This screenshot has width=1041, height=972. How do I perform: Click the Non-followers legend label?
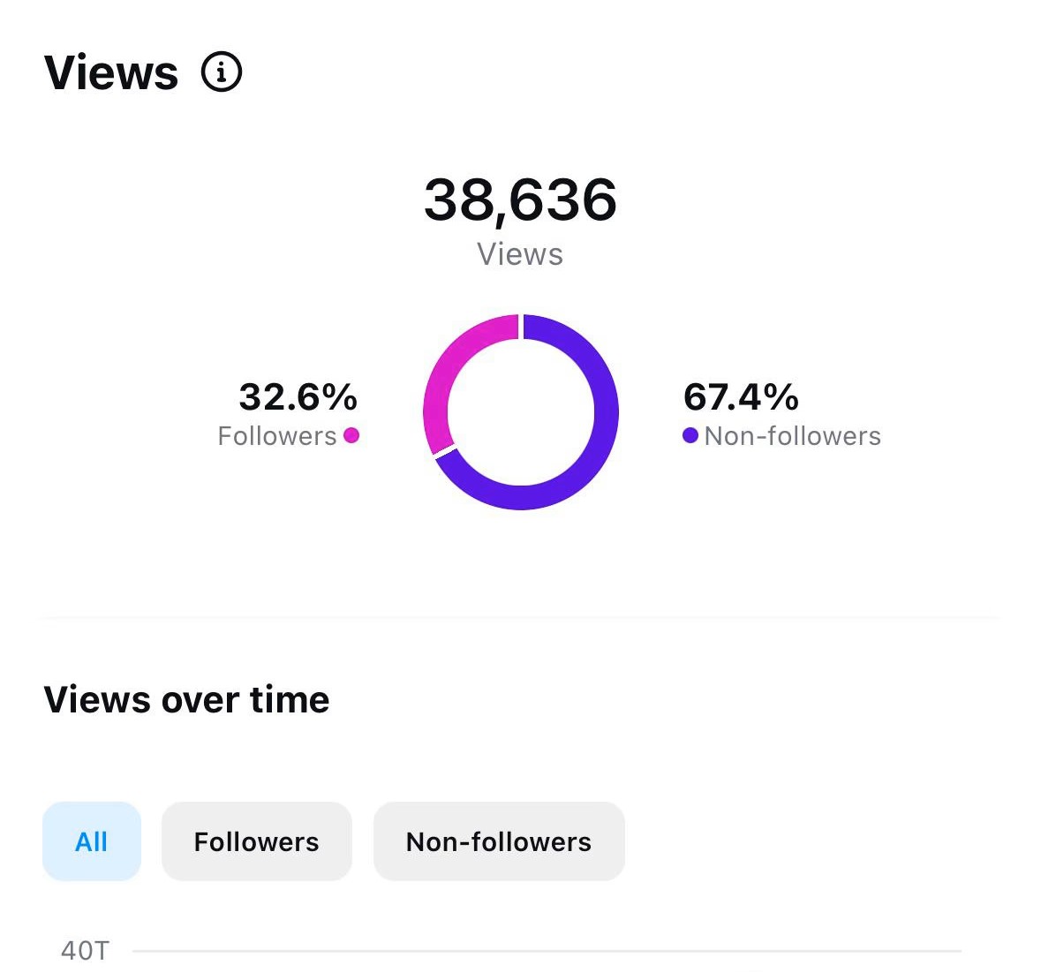(x=793, y=436)
